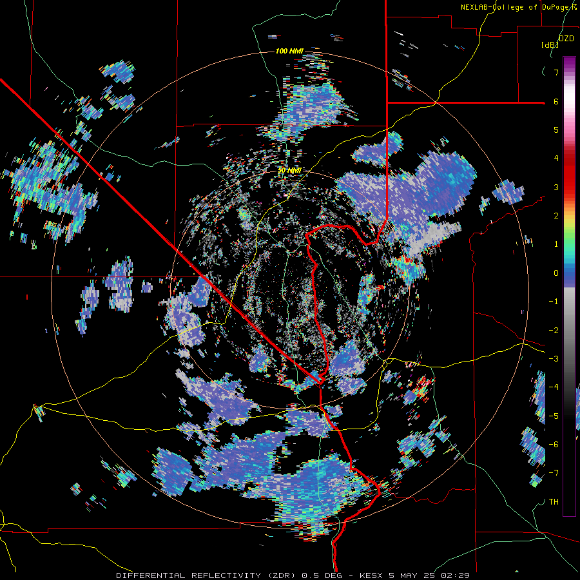The width and height of the screenshot is (580, 580).
Task: Click the DIFFERENTIAL REFLECTIVITY (ZDR) caption text
Action: point(206,575)
